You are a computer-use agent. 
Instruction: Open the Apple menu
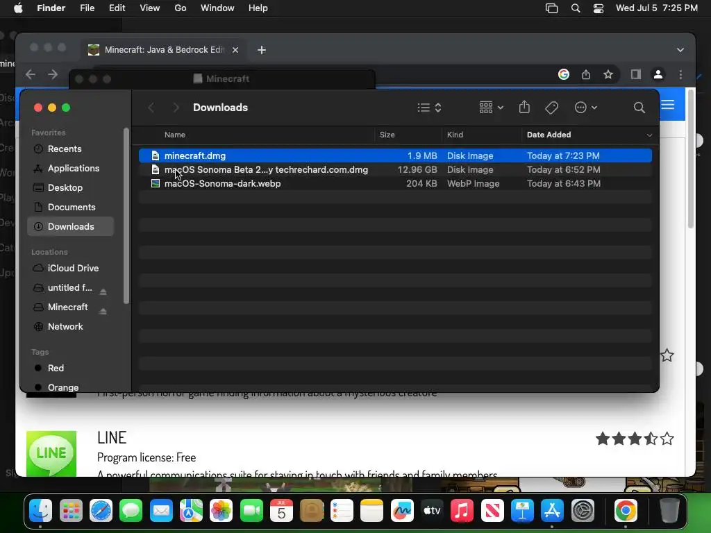[18, 8]
